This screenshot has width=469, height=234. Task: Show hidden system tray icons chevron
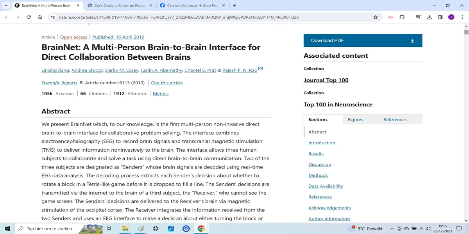tap(392, 229)
